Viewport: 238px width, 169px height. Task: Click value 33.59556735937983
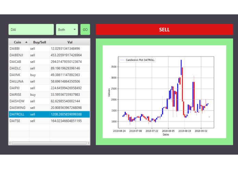pyautogui.click(x=65, y=94)
